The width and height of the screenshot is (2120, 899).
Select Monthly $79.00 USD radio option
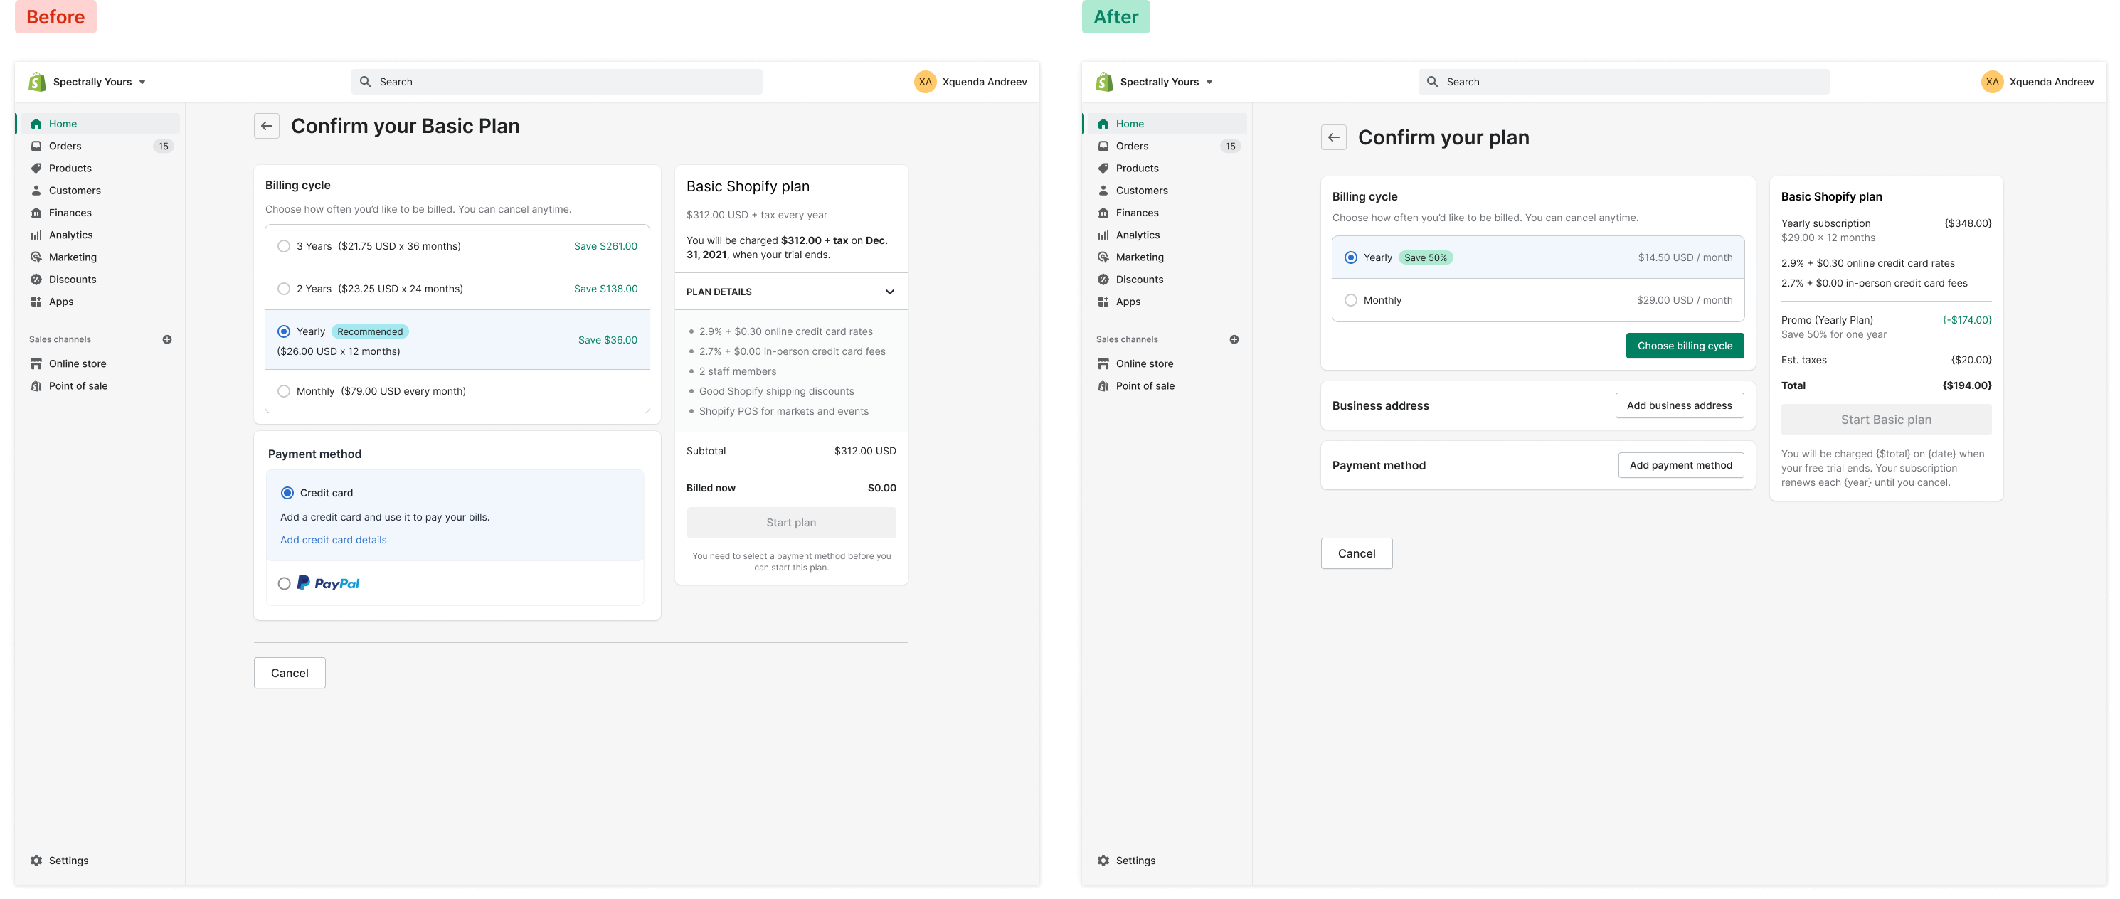(x=284, y=391)
